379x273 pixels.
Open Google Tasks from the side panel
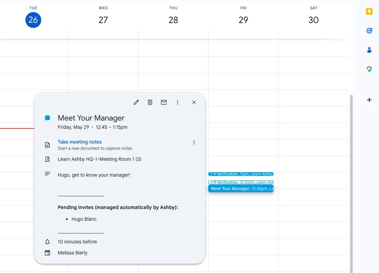coord(369,31)
